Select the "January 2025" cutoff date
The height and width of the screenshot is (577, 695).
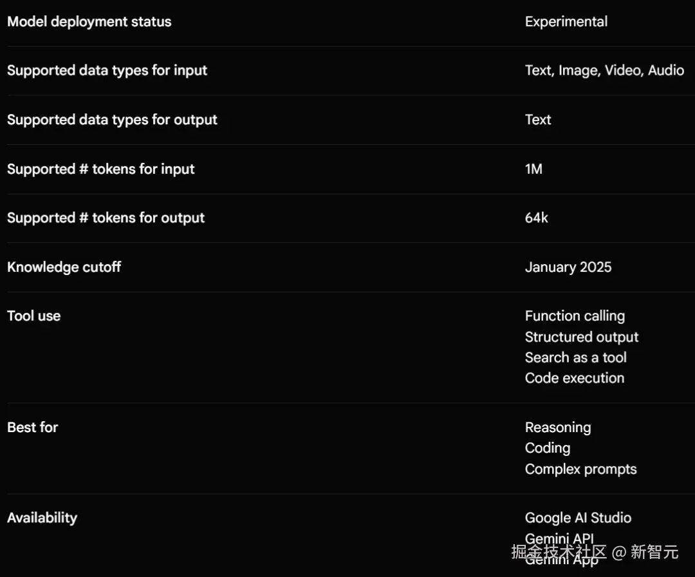coord(568,267)
